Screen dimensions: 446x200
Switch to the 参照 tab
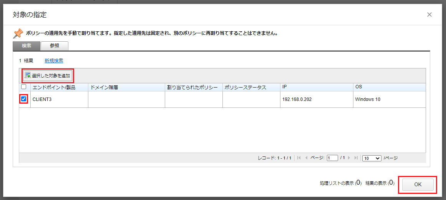pos(54,46)
